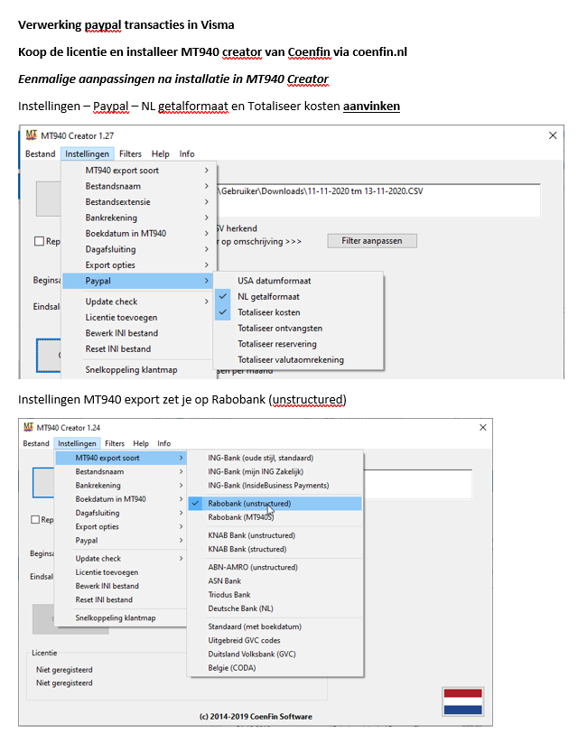Click the MT icon in the MT940 Creator 1.27 title bar

click(x=32, y=135)
